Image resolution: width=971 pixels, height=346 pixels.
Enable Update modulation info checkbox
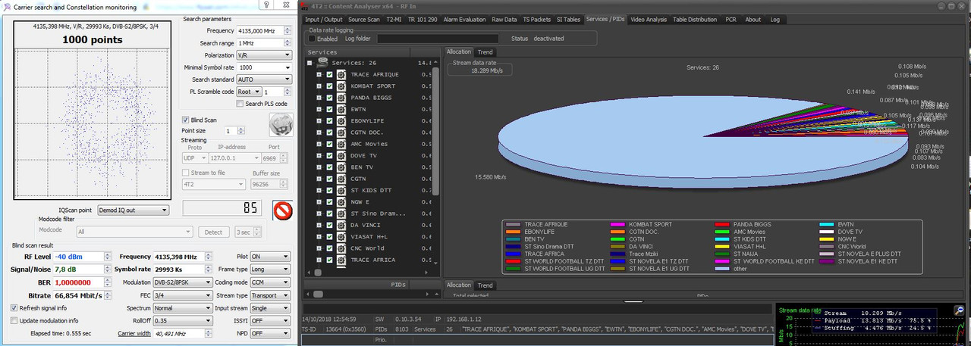[x=14, y=320]
